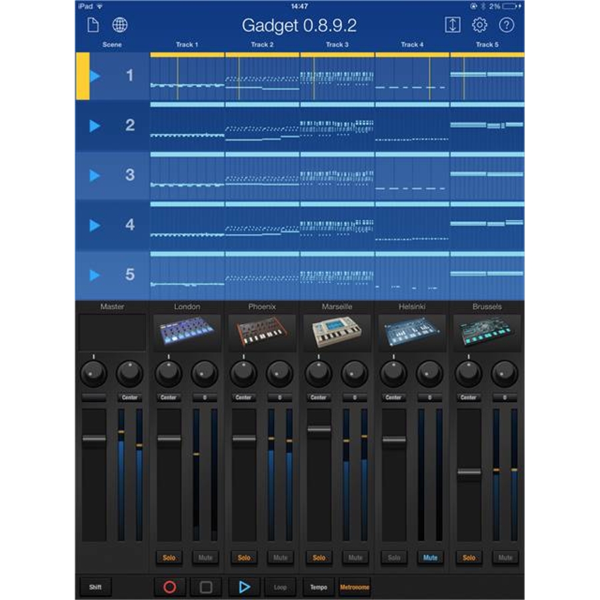Open scene 3 clip on Track 4
Image resolution: width=600 pixels, height=600 pixels.
coord(412,177)
